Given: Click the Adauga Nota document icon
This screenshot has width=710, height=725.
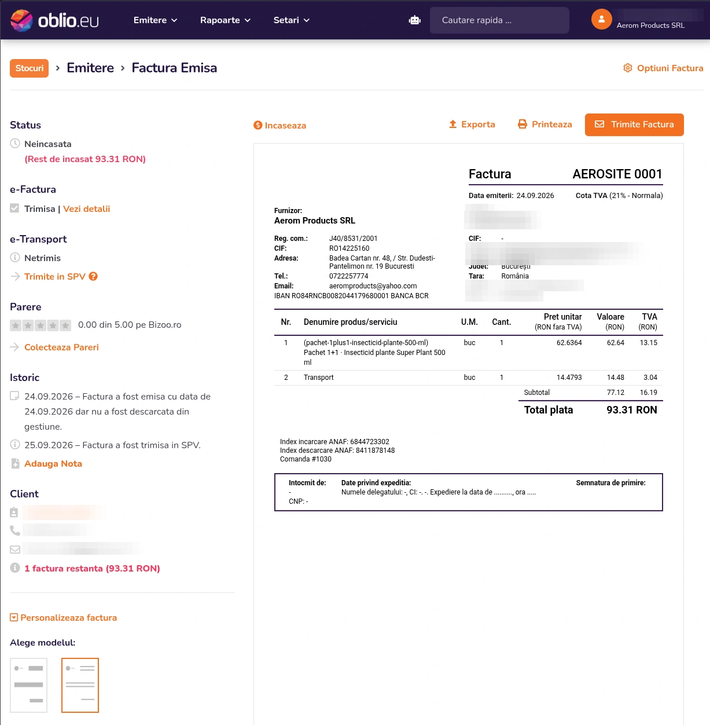Looking at the screenshot, I should (x=15, y=463).
